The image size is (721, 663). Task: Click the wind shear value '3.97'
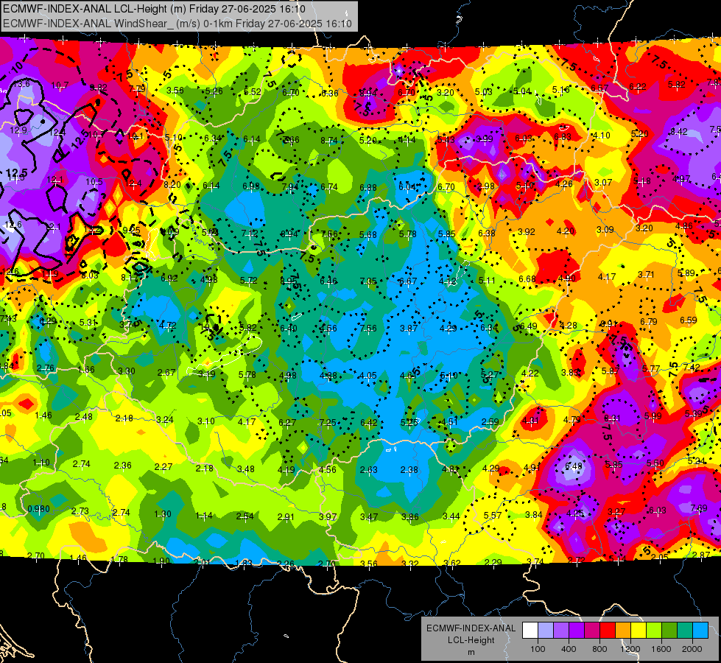click(328, 516)
